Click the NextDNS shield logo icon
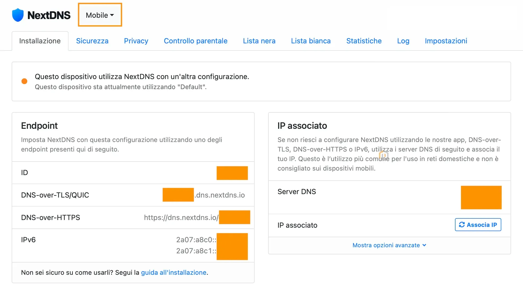Viewport: 523px width, 293px height. tap(18, 15)
